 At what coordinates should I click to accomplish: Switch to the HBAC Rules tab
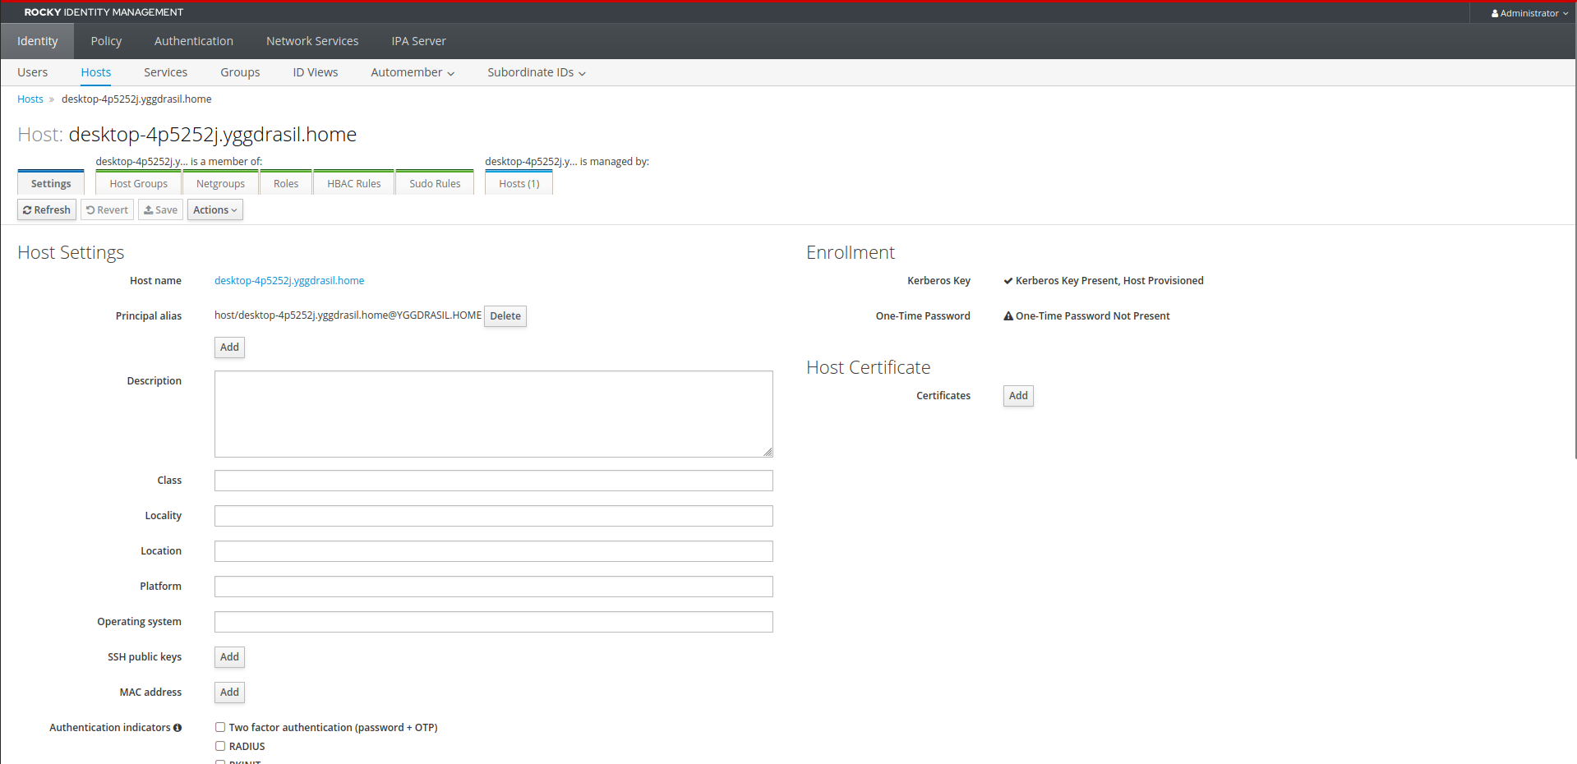click(x=354, y=183)
